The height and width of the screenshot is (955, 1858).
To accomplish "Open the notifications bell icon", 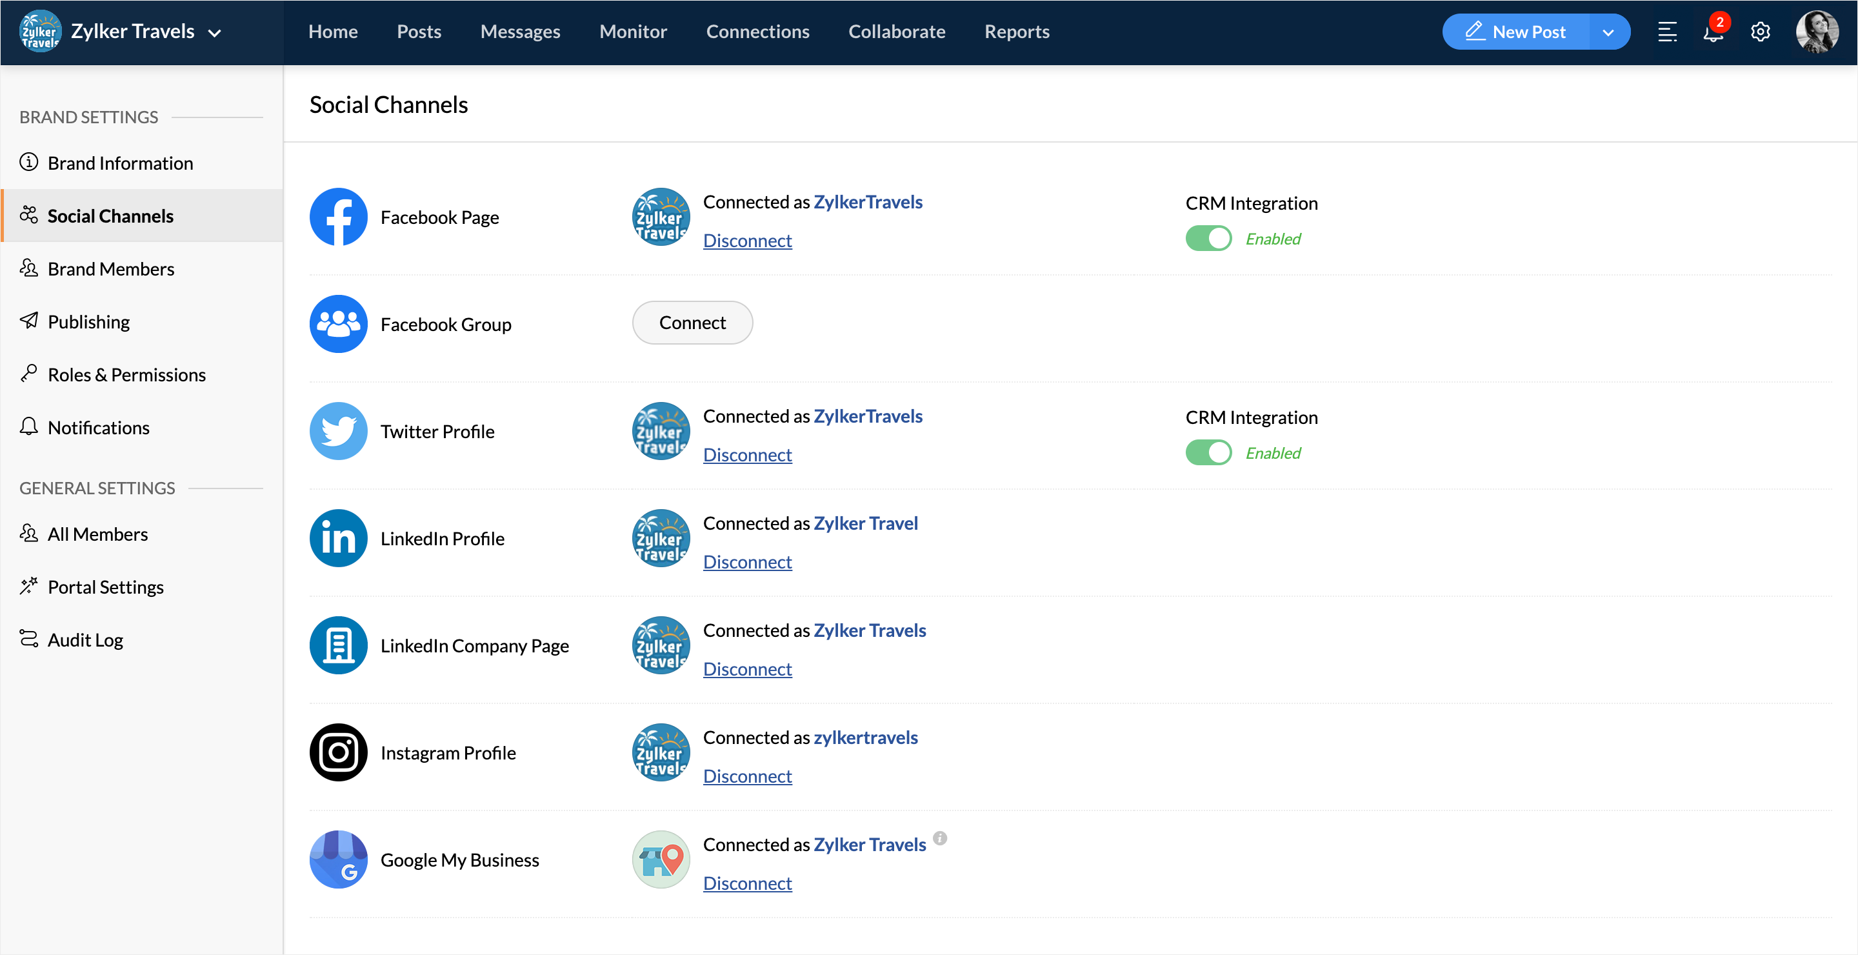I will click(1713, 32).
